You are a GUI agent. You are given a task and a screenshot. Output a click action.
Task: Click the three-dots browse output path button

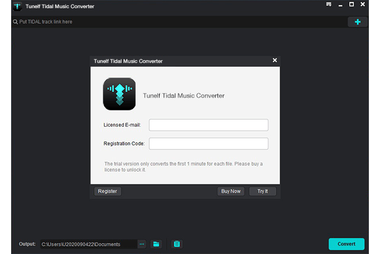(x=142, y=244)
